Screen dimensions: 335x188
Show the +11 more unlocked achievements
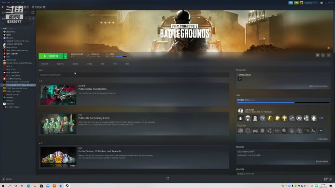coord(321,118)
